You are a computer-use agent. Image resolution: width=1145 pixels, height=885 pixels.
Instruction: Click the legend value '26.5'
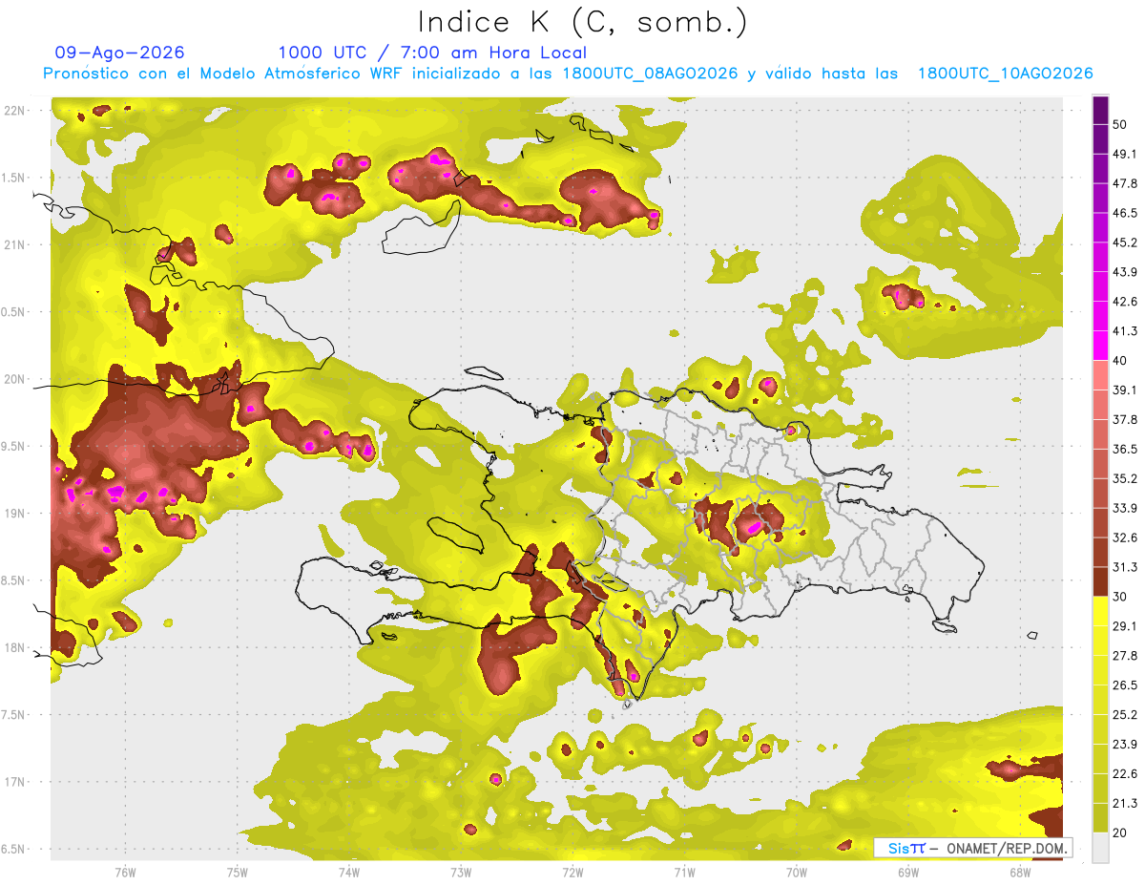coord(1125,685)
